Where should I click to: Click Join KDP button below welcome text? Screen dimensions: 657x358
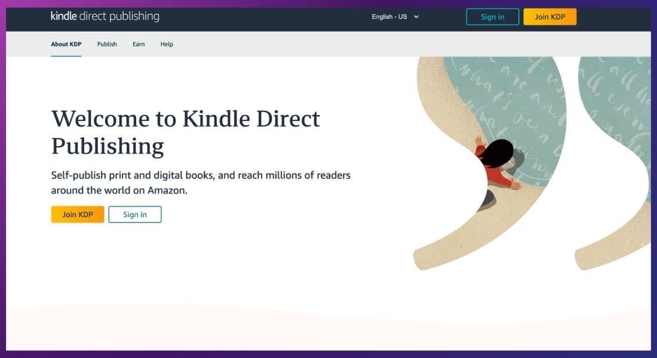tap(78, 214)
